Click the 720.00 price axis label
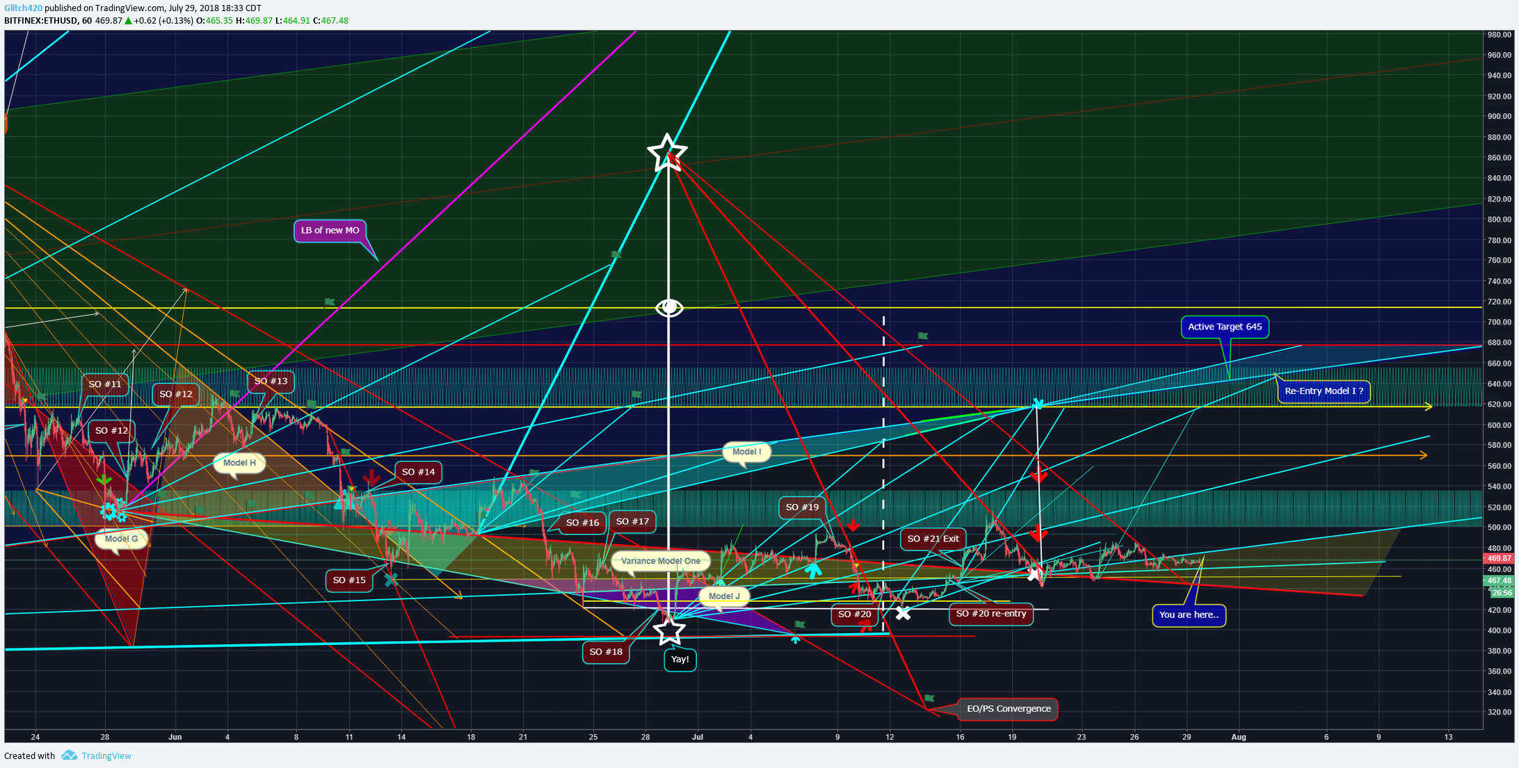The height and width of the screenshot is (768, 1519). [x=1499, y=302]
